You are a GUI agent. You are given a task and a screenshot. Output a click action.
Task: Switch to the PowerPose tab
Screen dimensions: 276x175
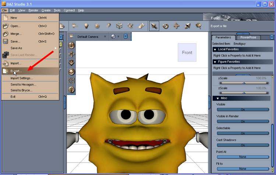click(x=248, y=37)
